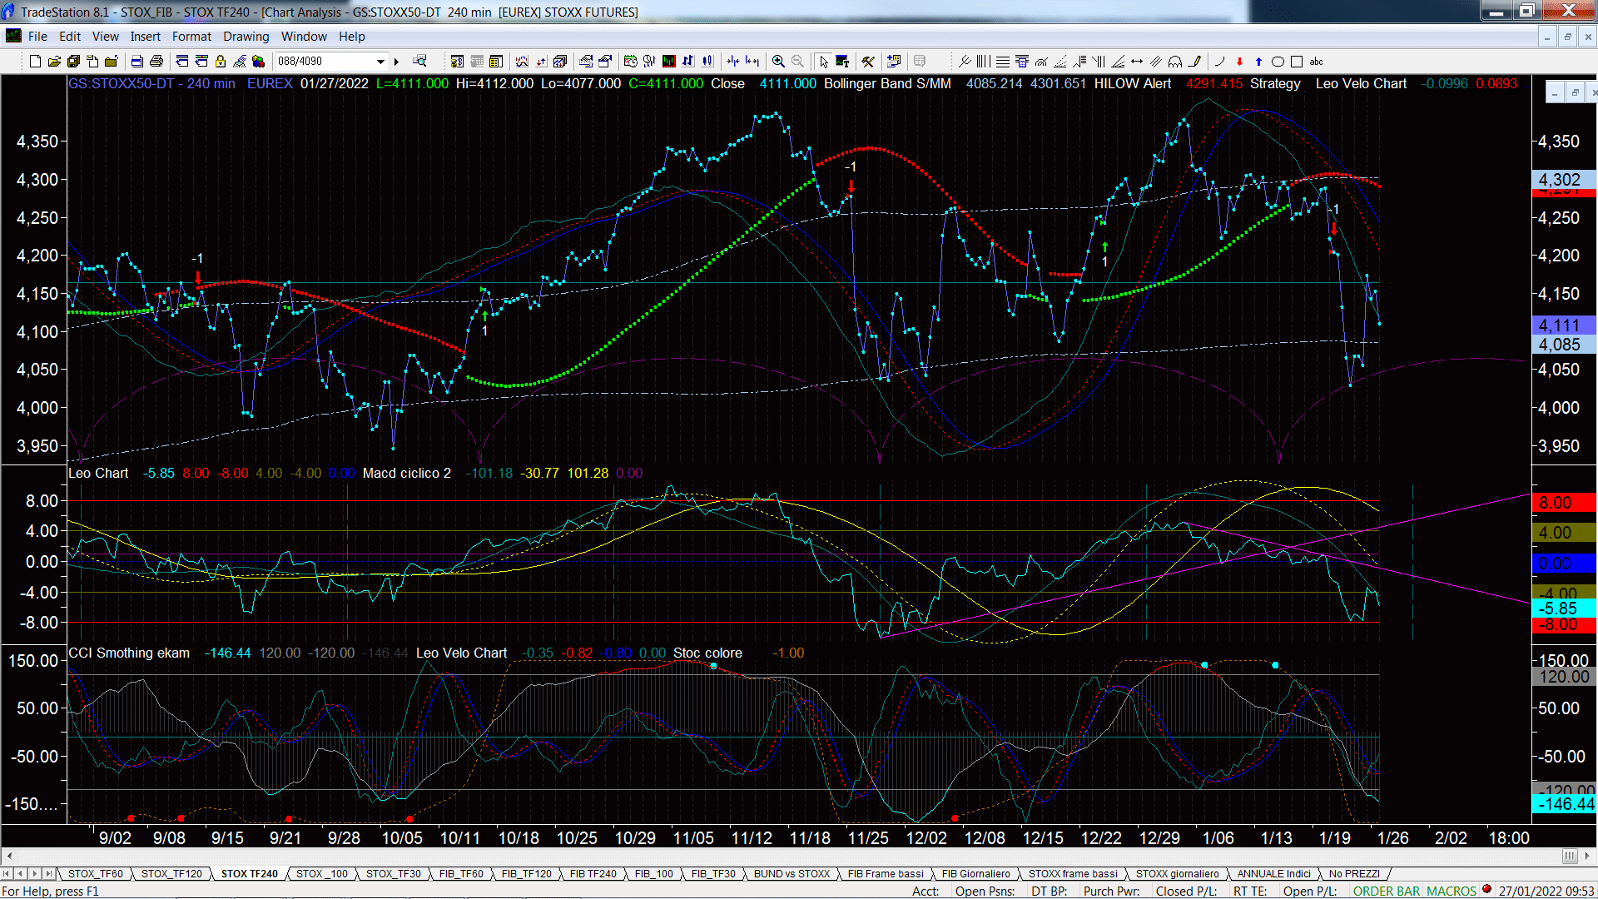Select the curved line drawing tool

1219,62
